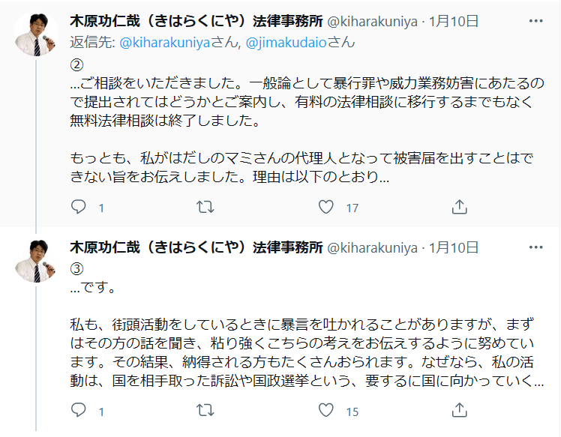Click the 1月10日 timestamp on second tweet

coord(454,247)
